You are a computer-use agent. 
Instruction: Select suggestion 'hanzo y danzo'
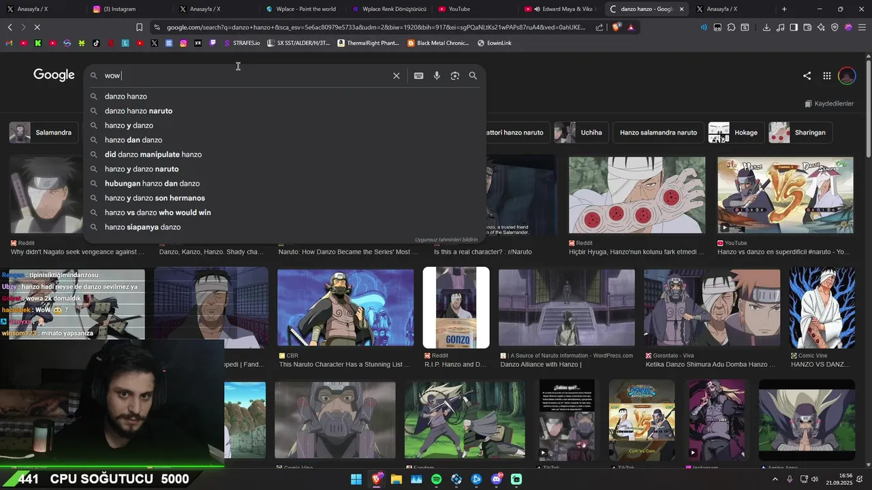point(285,125)
